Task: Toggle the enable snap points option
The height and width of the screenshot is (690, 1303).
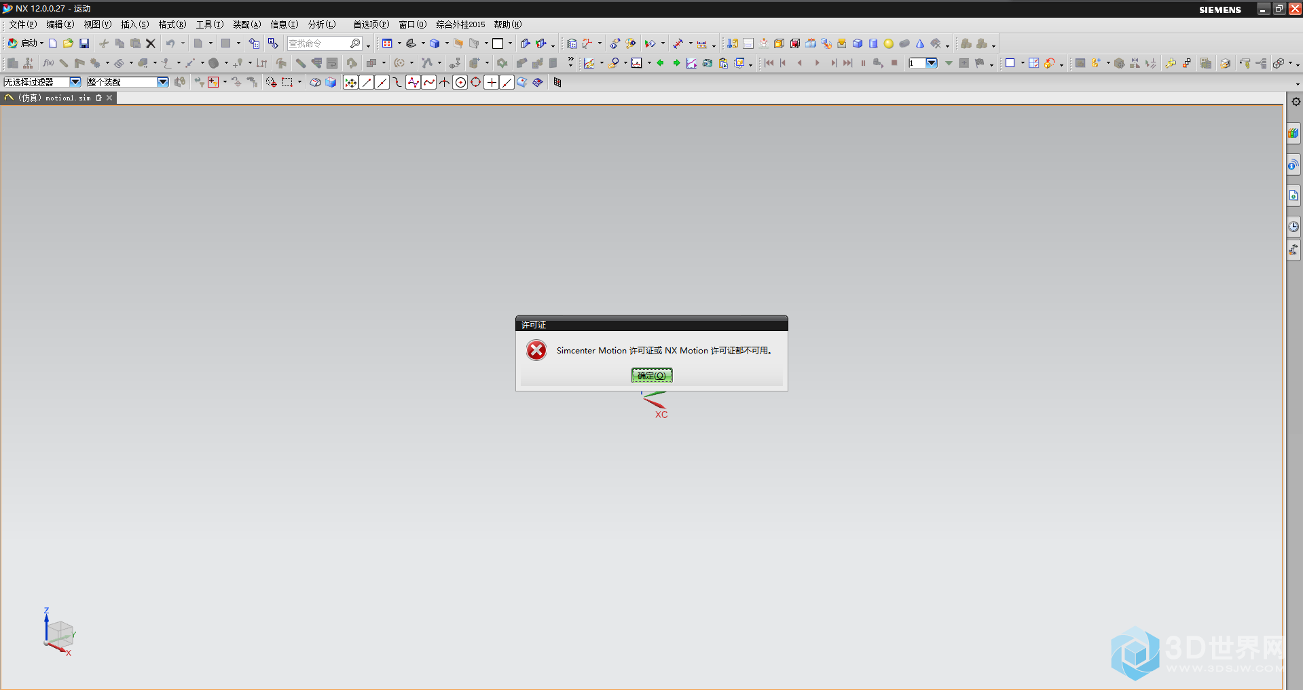Action: [350, 82]
